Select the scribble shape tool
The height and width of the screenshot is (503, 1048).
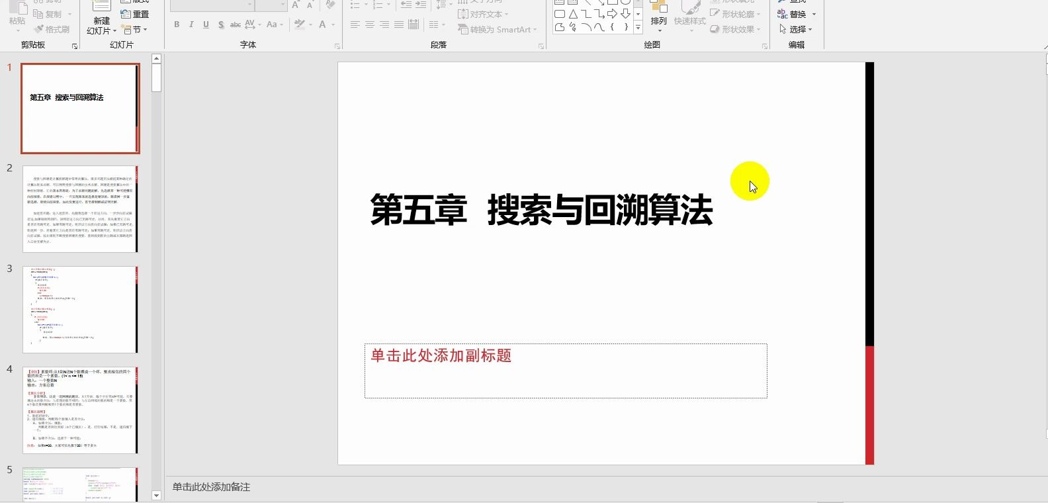pos(573,27)
